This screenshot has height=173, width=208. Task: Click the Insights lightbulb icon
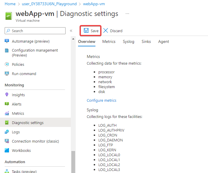pyautogui.click(x=7, y=95)
